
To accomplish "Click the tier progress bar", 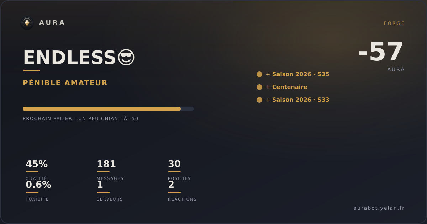I will (108, 109).
